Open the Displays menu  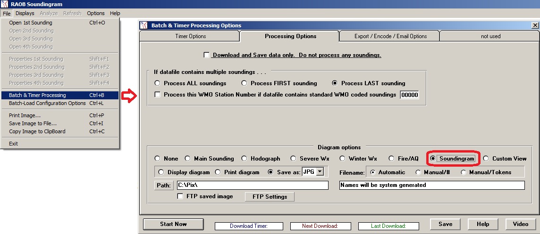click(x=25, y=13)
